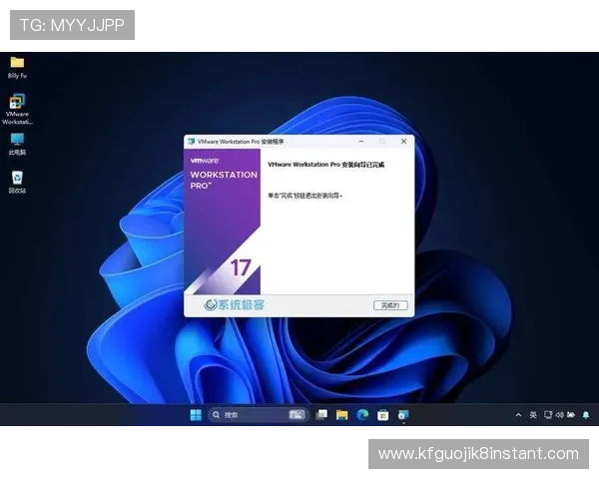Open Microsoft Edge from the taskbar
The image size is (599, 479).
tap(362, 414)
